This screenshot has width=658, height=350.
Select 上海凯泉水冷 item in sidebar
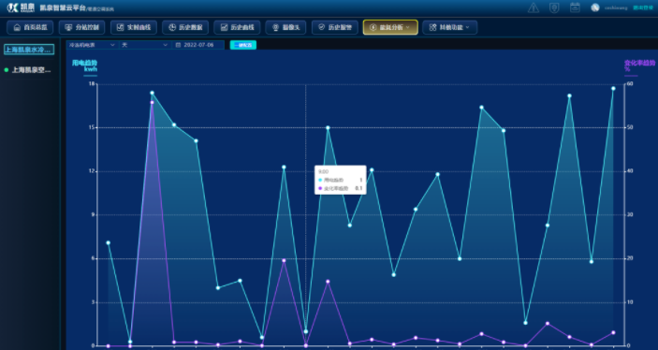29,50
